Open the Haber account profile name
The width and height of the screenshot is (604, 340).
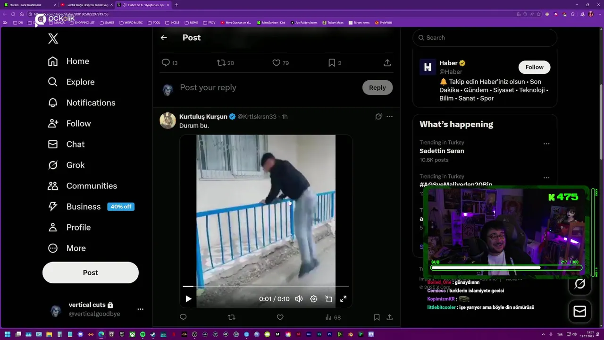[x=448, y=63]
